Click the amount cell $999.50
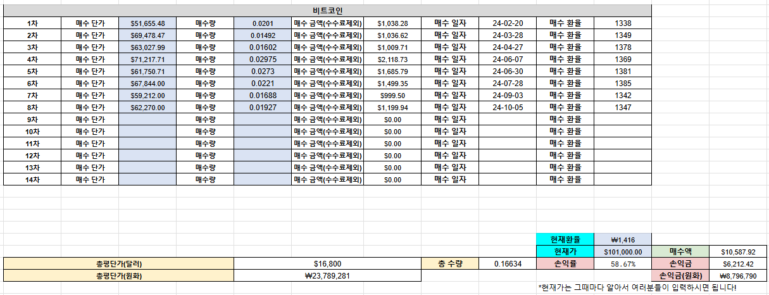 point(392,96)
